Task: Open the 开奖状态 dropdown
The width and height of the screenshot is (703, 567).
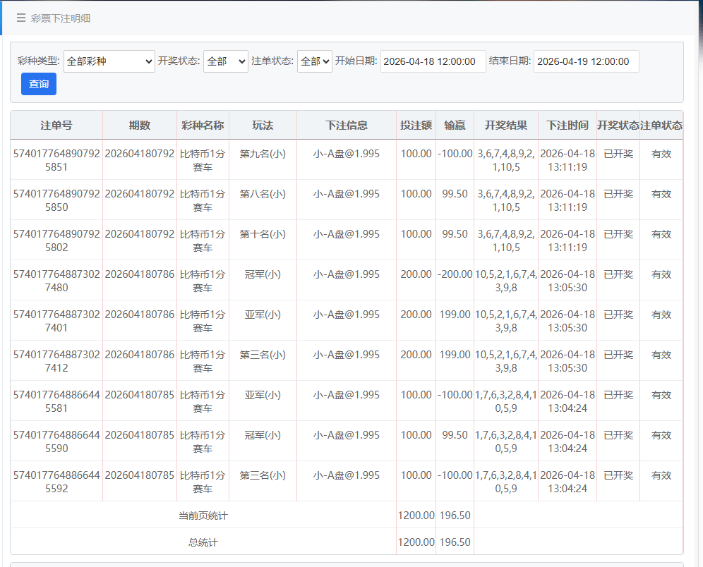Action: click(226, 61)
